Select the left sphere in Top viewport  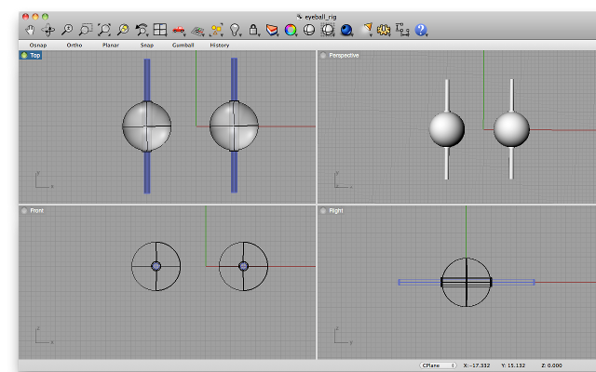(147, 126)
